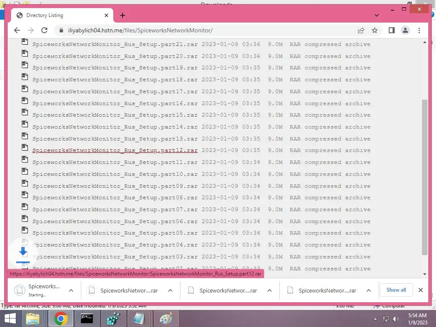Click the file icon beside part16.rar
The height and width of the screenshot is (327, 436).
[x=25, y=100]
